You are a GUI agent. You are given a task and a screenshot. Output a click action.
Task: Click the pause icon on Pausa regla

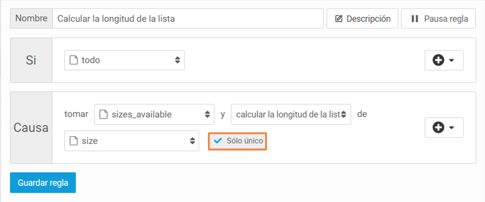pos(414,19)
